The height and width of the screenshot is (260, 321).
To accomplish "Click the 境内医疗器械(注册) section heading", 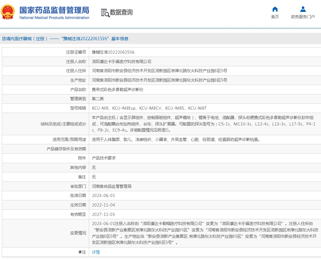I will [25, 39].
